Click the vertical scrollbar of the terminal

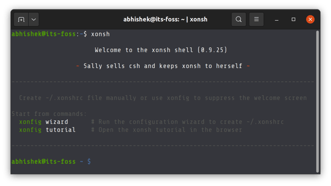click(x=317, y=99)
